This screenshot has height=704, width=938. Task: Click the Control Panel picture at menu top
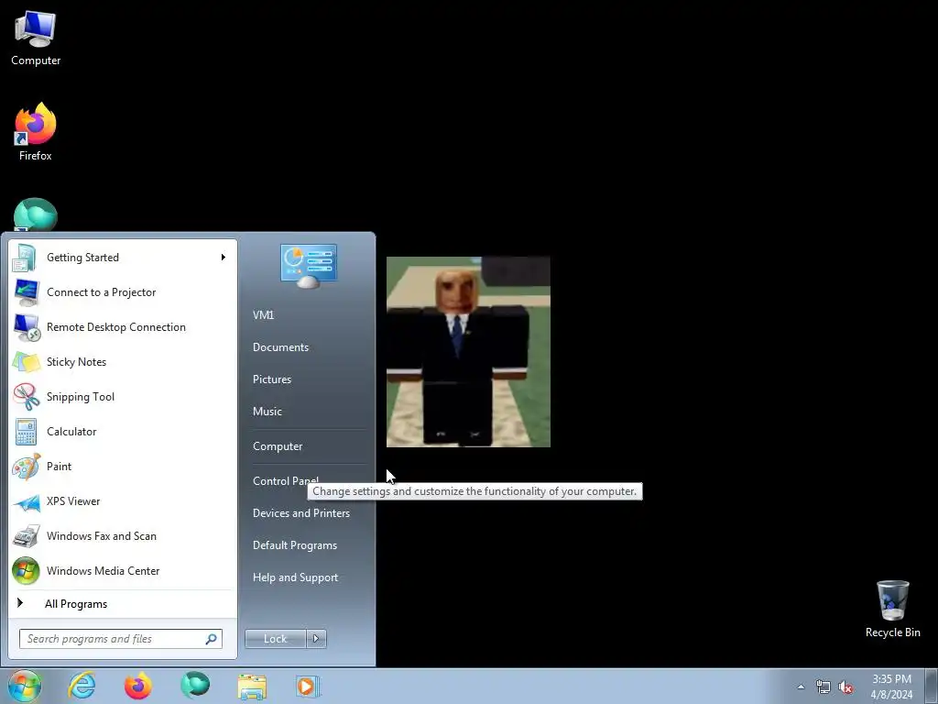[309, 266]
